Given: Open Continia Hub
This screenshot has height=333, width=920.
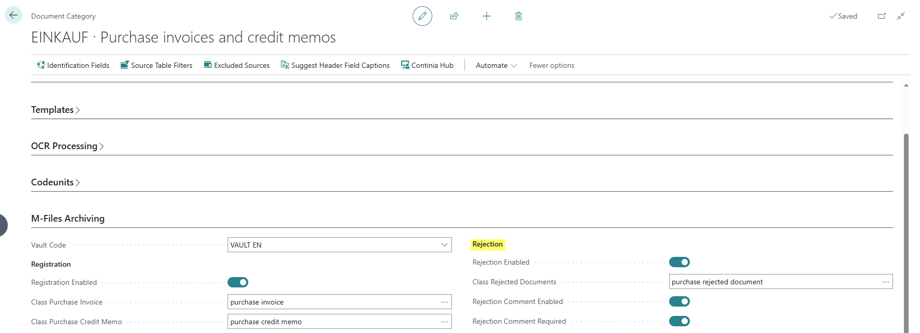Looking at the screenshot, I should (x=427, y=65).
